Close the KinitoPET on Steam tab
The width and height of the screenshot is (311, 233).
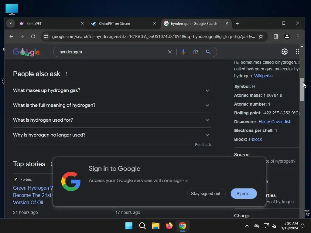(x=155, y=23)
